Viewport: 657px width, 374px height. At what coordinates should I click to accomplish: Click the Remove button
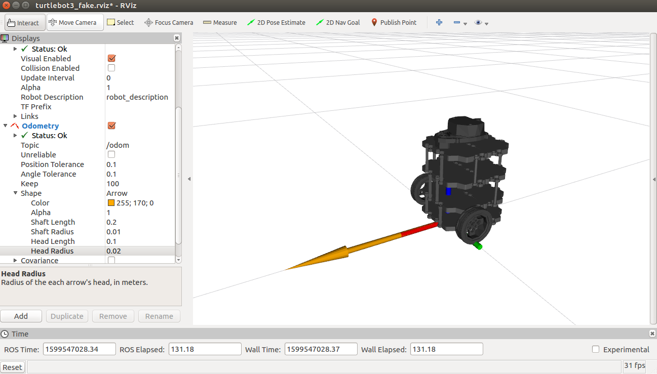click(113, 316)
